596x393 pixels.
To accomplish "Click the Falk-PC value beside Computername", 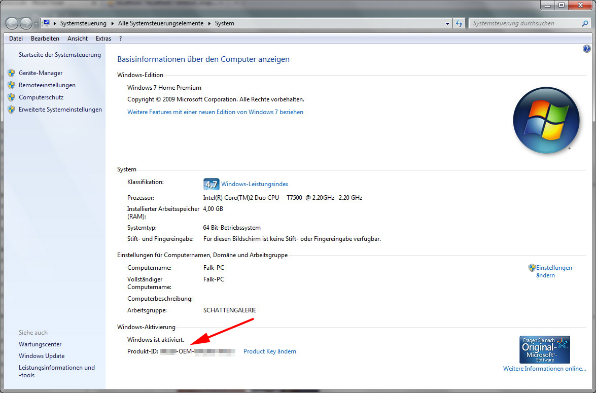I will (214, 268).
